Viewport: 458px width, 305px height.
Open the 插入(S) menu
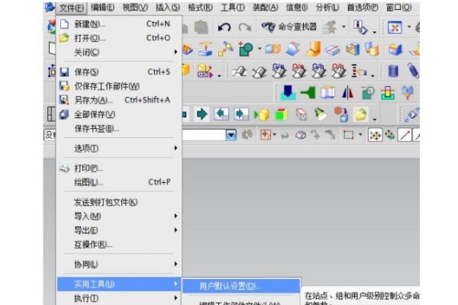168,8
